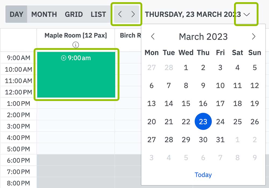The image size is (269, 188).
Task: Click the 2:00 PM Maple Room slot
Action: pos(76,115)
